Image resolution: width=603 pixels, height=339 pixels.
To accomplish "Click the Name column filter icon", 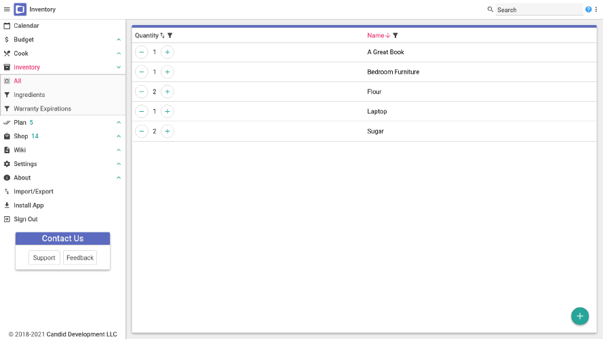I will coord(395,35).
